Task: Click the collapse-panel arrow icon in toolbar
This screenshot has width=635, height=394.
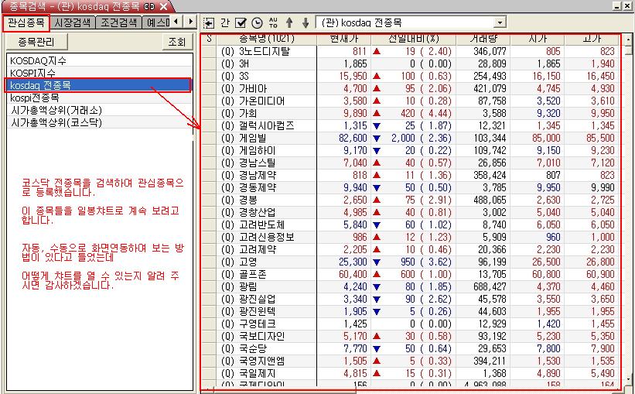Action: (x=209, y=22)
